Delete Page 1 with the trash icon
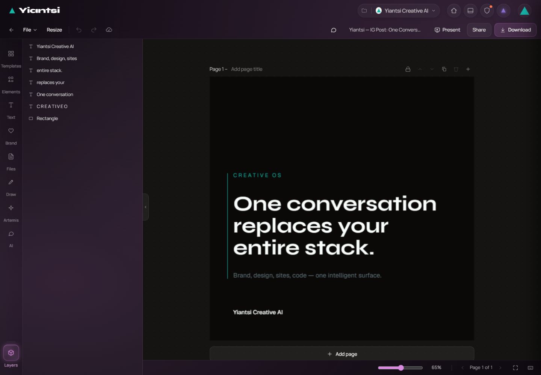 [x=456, y=69]
